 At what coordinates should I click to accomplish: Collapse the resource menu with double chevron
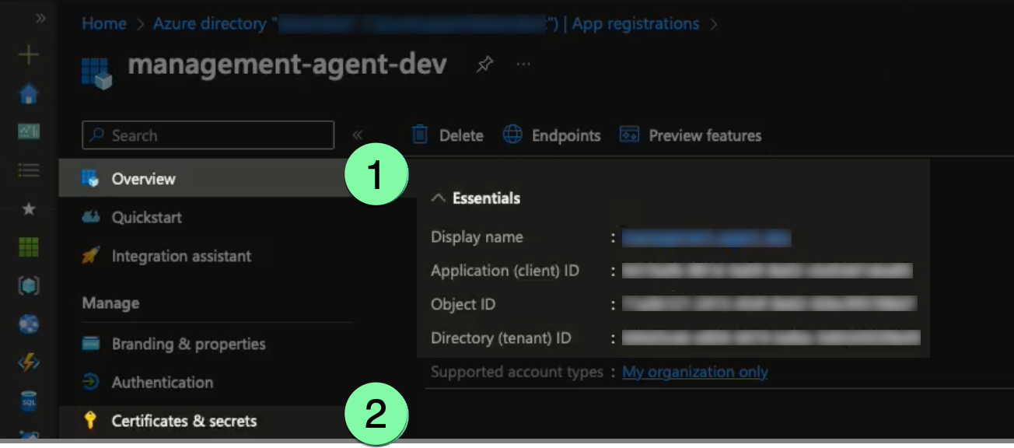[358, 135]
